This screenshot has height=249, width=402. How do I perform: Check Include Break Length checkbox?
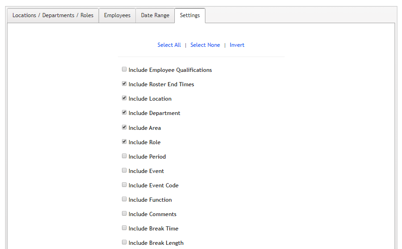click(x=124, y=242)
